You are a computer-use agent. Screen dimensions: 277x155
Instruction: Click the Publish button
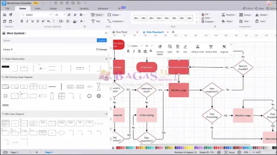coord(248,8)
